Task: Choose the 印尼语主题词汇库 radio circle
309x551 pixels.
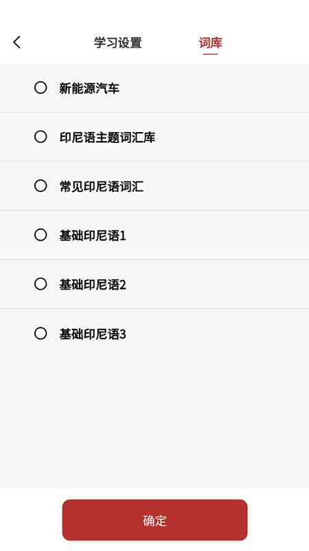Action: (x=41, y=137)
